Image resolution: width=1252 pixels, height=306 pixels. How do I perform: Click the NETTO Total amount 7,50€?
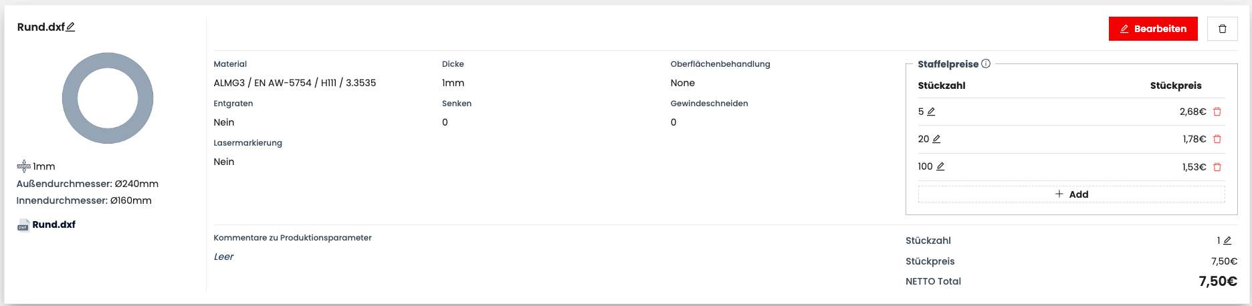1217,281
